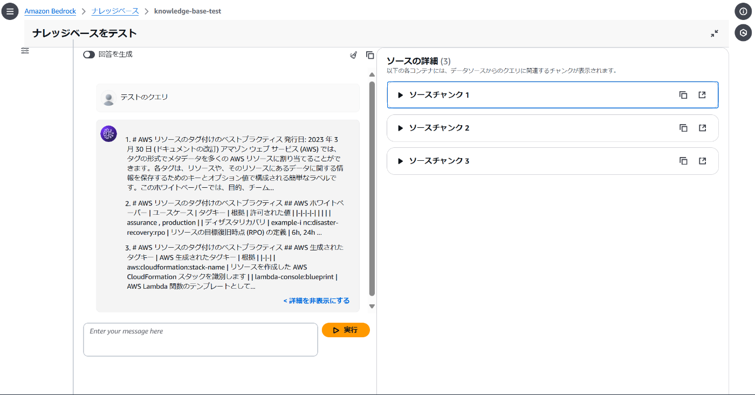Run the query with the 実行 button
Viewport: 755px width, 395px height.
click(x=346, y=330)
